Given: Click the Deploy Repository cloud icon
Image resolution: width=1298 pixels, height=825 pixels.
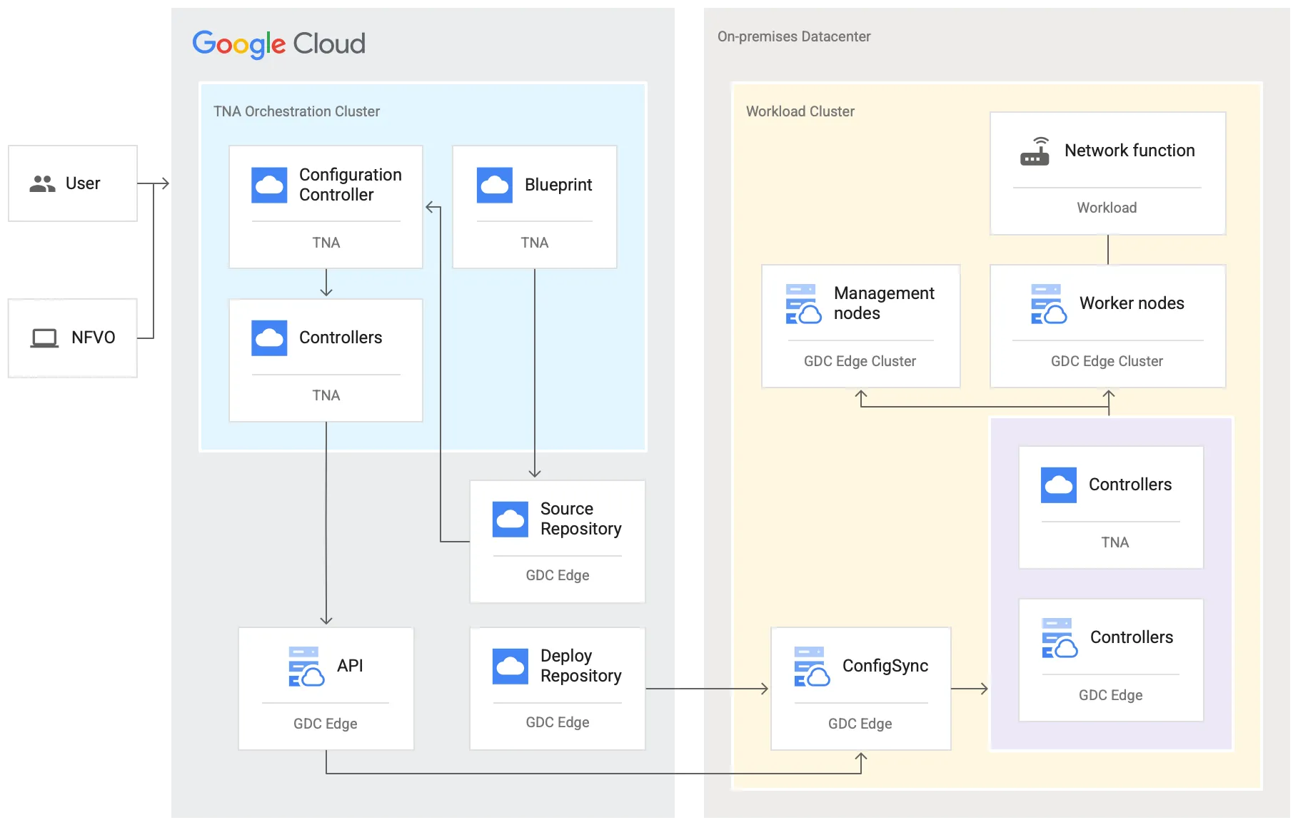Looking at the screenshot, I should [x=510, y=667].
